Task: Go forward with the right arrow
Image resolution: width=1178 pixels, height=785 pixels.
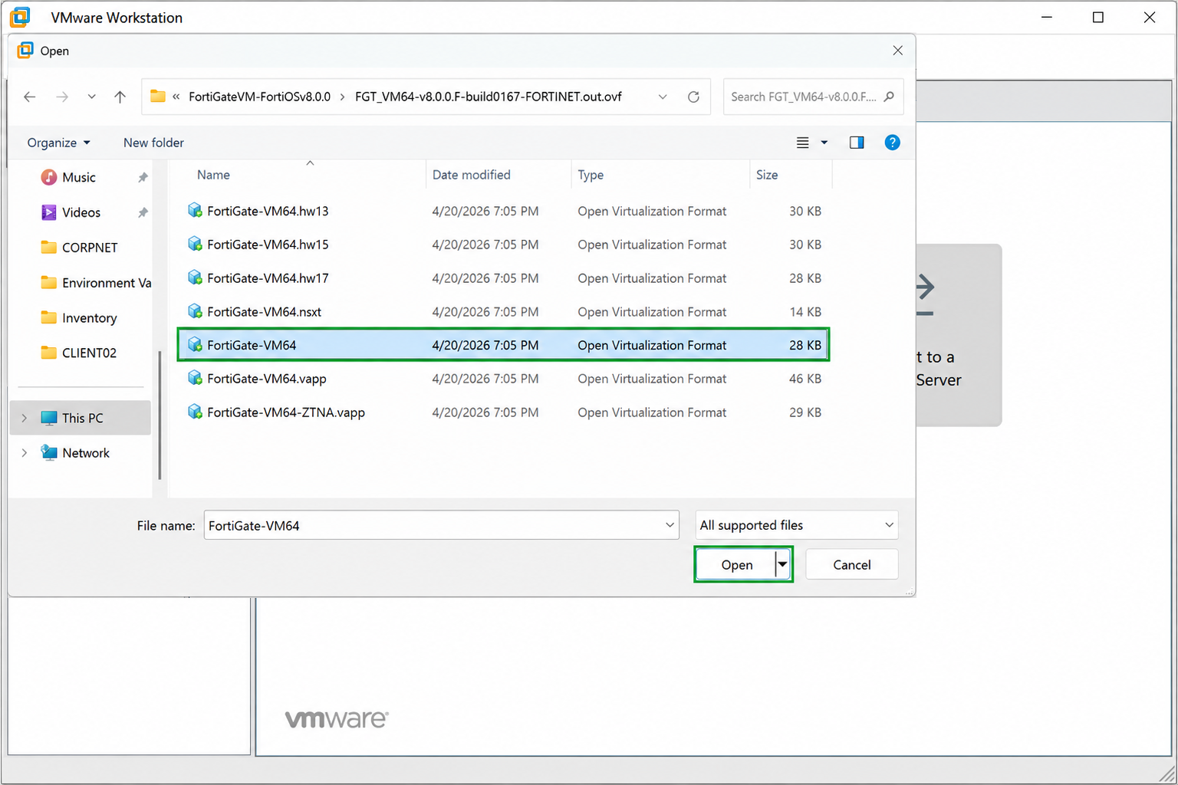Action: (x=62, y=97)
